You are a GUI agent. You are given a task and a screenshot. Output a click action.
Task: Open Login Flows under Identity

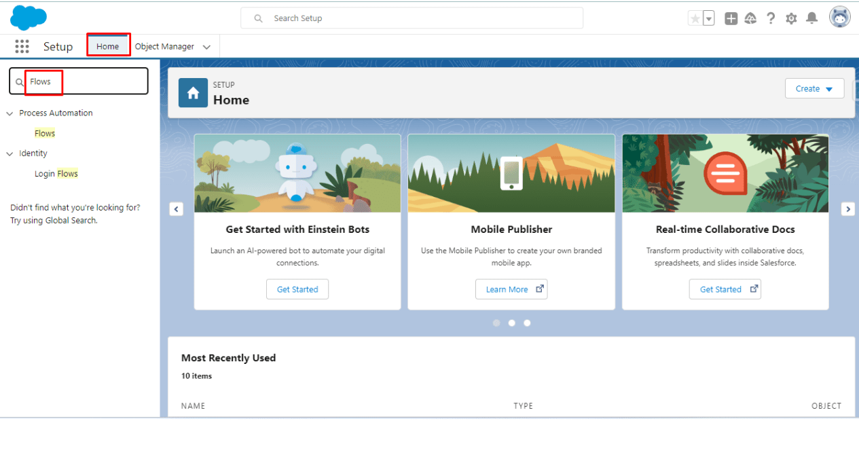click(56, 174)
